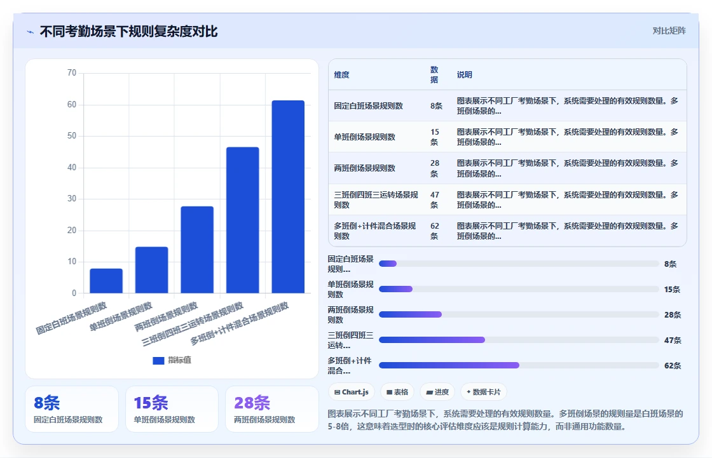Click the 28条 progress bar

pos(519,314)
